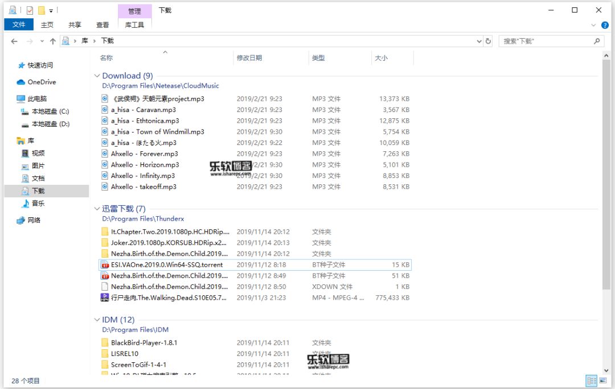The image size is (615, 389).
Task: Select the 管理 contextual tab
Action: pyautogui.click(x=134, y=11)
